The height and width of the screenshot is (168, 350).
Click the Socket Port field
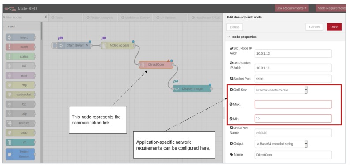tap(293, 79)
